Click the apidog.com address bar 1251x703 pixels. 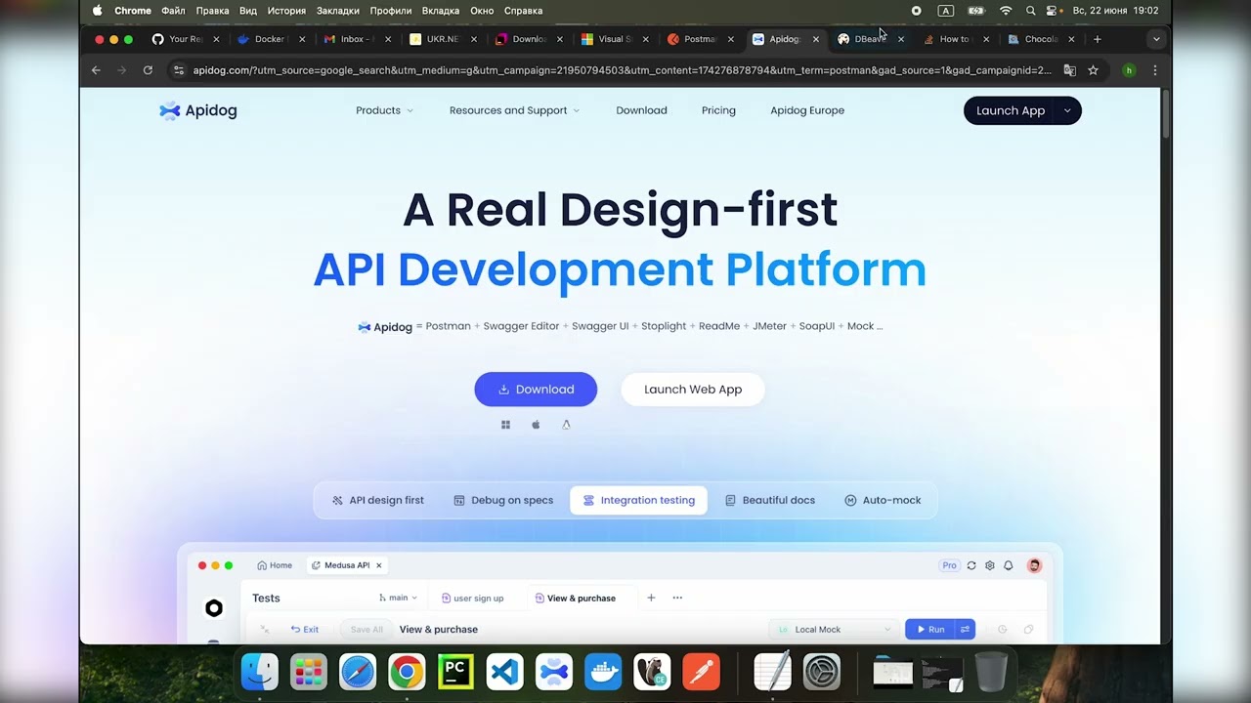click(x=623, y=70)
